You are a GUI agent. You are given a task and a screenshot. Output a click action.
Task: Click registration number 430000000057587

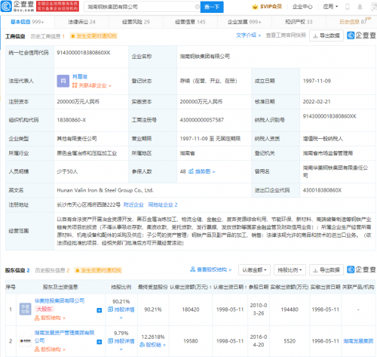202,120
